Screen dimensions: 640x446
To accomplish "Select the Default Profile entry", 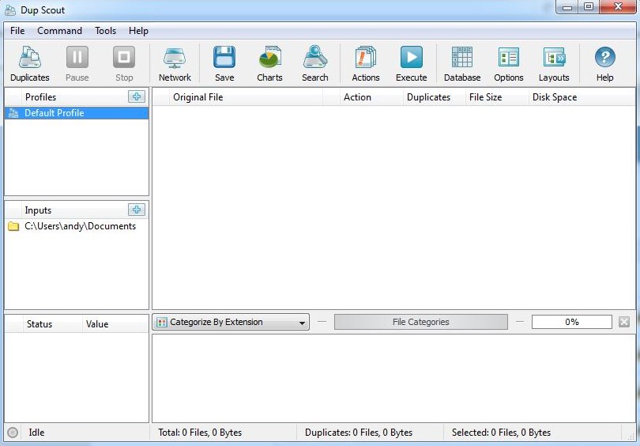I will (x=54, y=113).
